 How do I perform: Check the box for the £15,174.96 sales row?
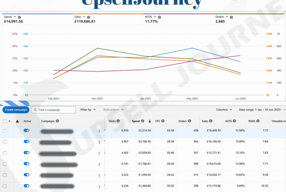tap(5, 186)
